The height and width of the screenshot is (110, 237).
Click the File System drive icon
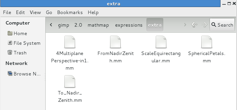(10, 43)
